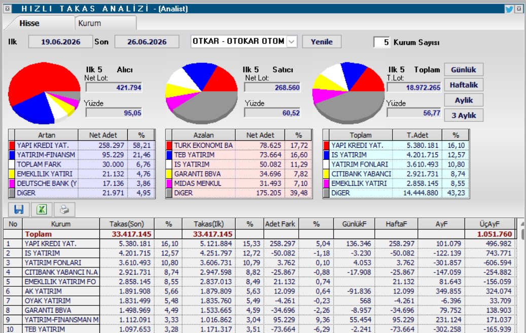Select the Hisse tab

click(x=29, y=23)
